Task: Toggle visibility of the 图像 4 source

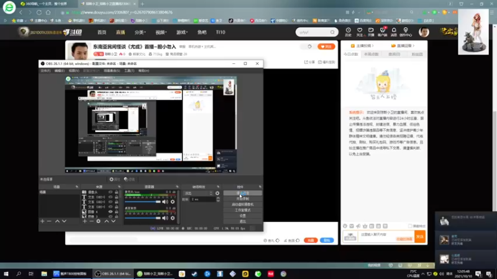Action: tap(111, 211)
